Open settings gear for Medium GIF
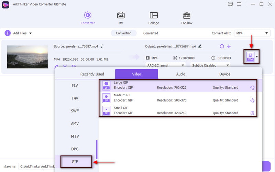 click(252, 100)
